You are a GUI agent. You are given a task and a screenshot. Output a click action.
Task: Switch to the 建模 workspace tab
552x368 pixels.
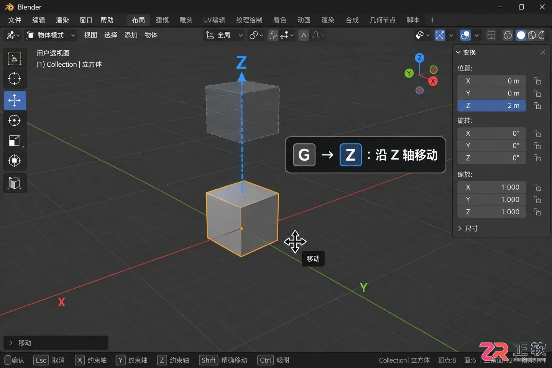(162, 20)
